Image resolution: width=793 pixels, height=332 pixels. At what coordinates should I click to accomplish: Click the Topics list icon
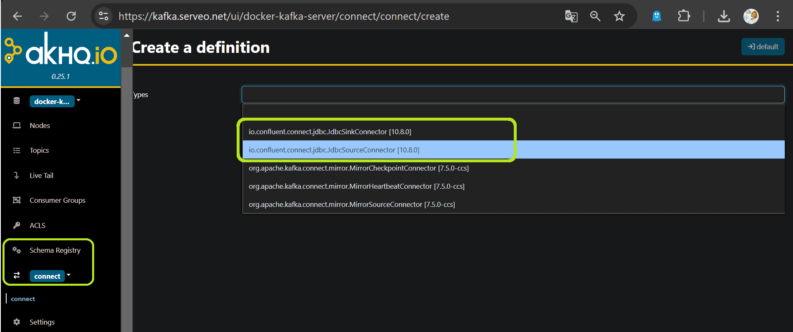[17, 150]
